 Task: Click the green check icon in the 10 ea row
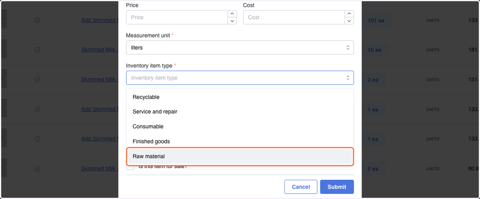[x=37, y=50]
